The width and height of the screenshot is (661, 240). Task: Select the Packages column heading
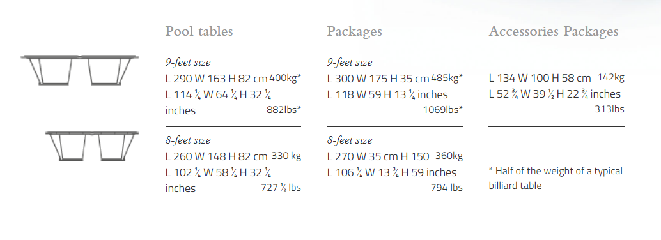coord(355,31)
